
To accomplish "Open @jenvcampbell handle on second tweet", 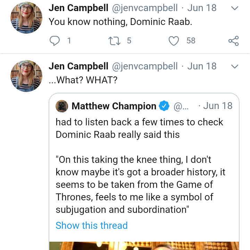I will click(144, 66).
